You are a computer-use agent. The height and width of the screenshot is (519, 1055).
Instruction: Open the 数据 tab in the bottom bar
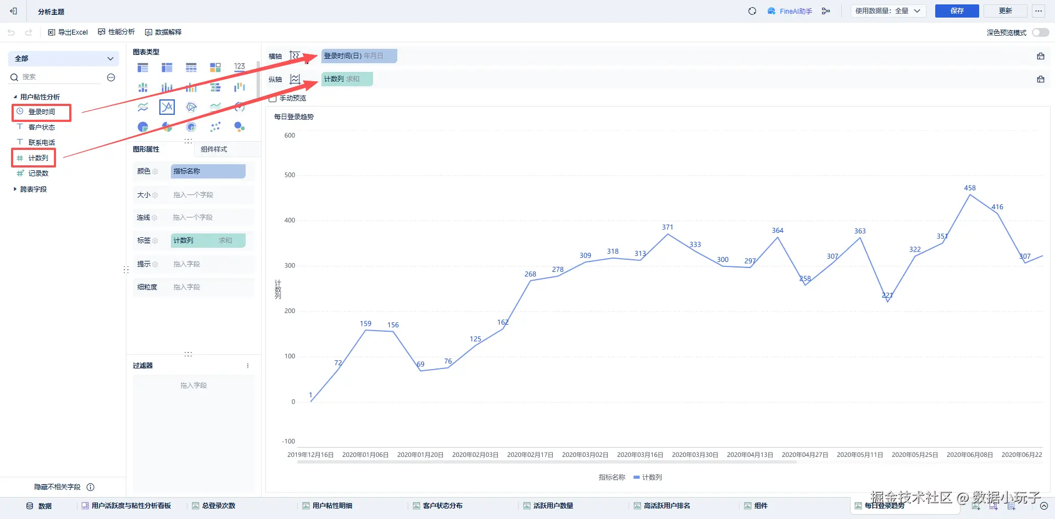[39, 506]
